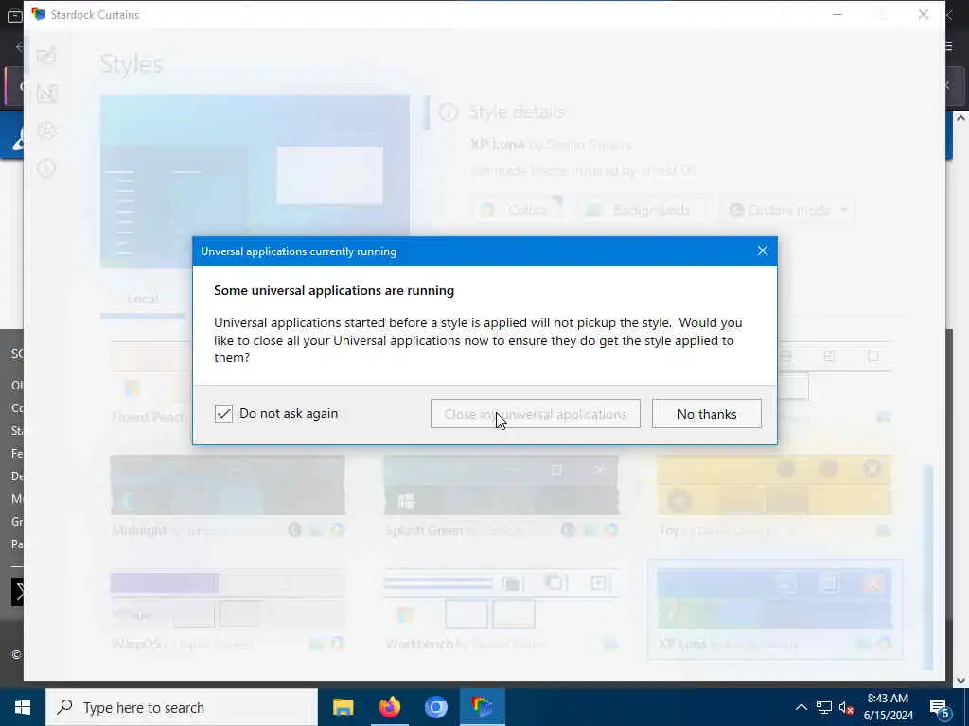Click the Backgrounds button in Style details
969x726 pixels.
click(x=641, y=210)
